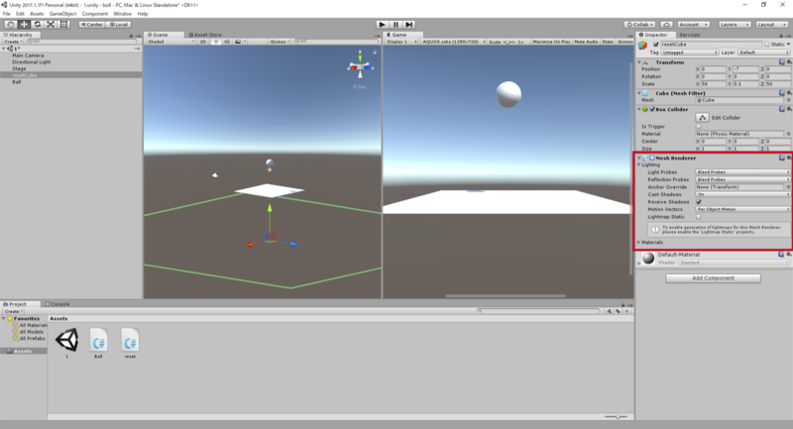
Task: Toggle scene lighting icon
Action: [216, 42]
